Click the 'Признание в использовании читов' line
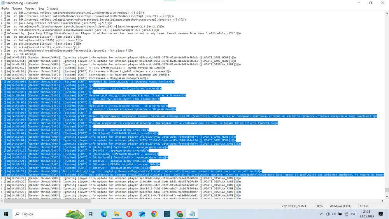Screen dimensions: 389x219 [x=84, y=106]
